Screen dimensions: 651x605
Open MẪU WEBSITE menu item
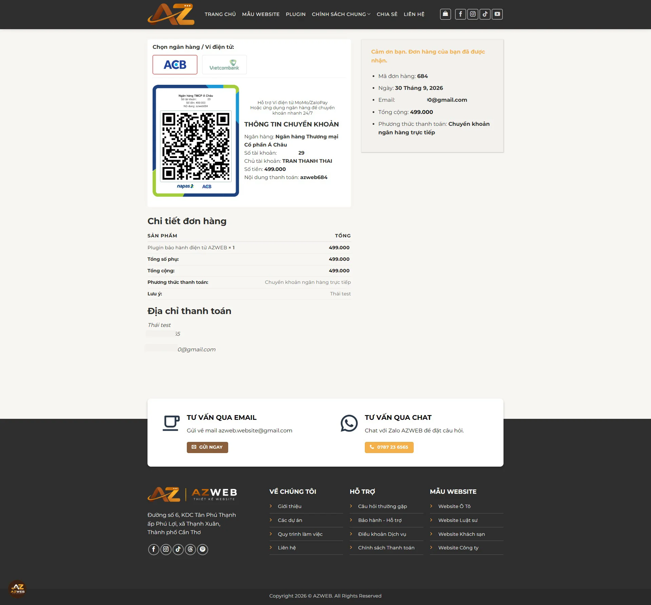pos(261,14)
